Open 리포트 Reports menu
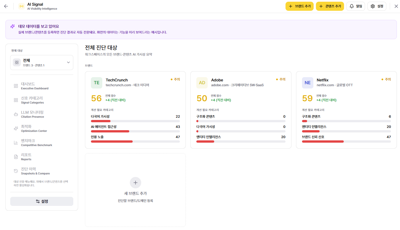The width and height of the screenshot is (400, 230). pos(42,157)
